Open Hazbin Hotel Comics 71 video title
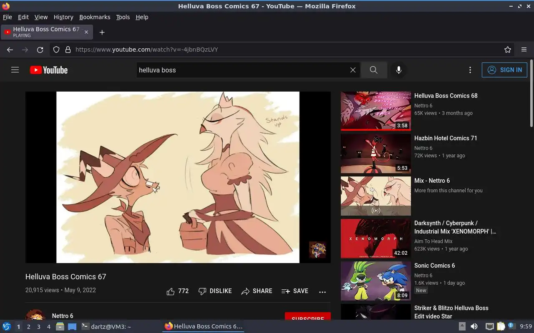This screenshot has width=534, height=333. (x=446, y=138)
